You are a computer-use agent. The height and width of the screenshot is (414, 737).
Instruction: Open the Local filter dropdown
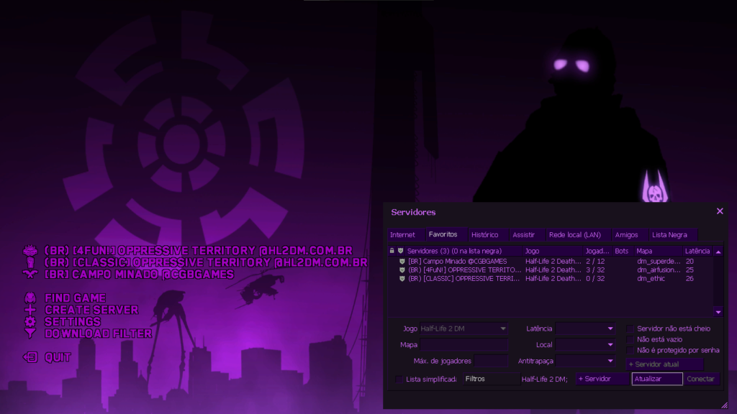[585, 344]
